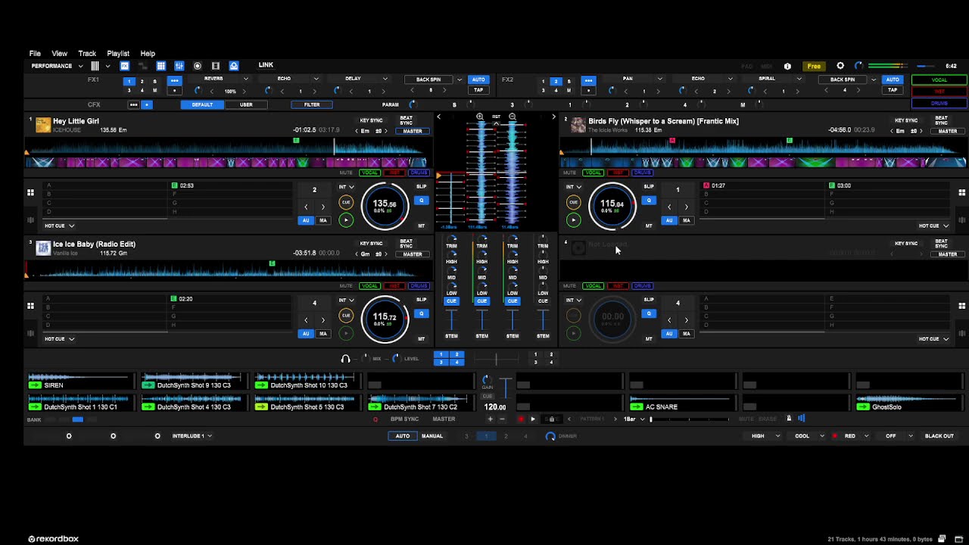Click CUE button on deck 2
This screenshot has height=545, width=969.
pyautogui.click(x=573, y=202)
